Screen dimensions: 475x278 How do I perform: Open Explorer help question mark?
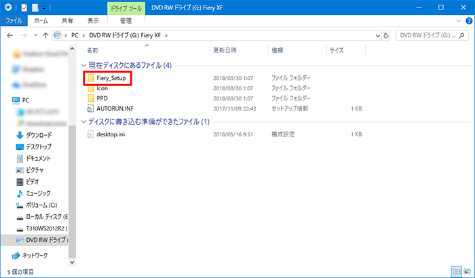pyautogui.click(x=469, y=21)
